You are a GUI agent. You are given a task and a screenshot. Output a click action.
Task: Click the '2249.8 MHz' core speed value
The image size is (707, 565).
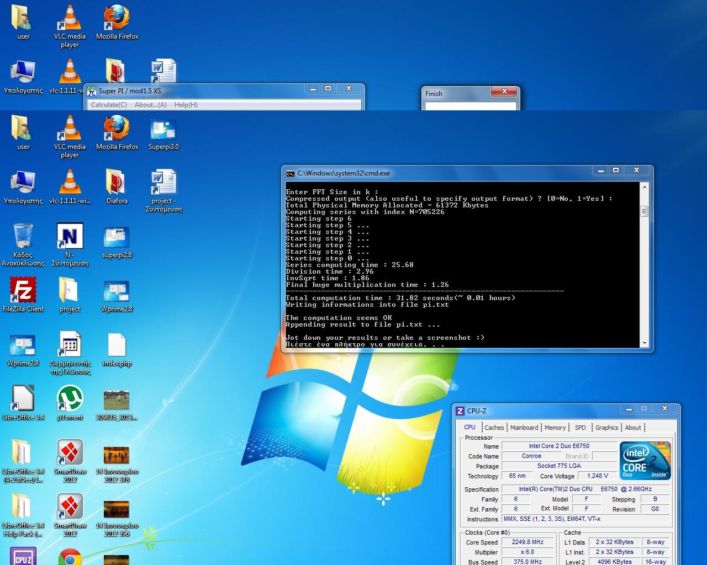[527, 542]
